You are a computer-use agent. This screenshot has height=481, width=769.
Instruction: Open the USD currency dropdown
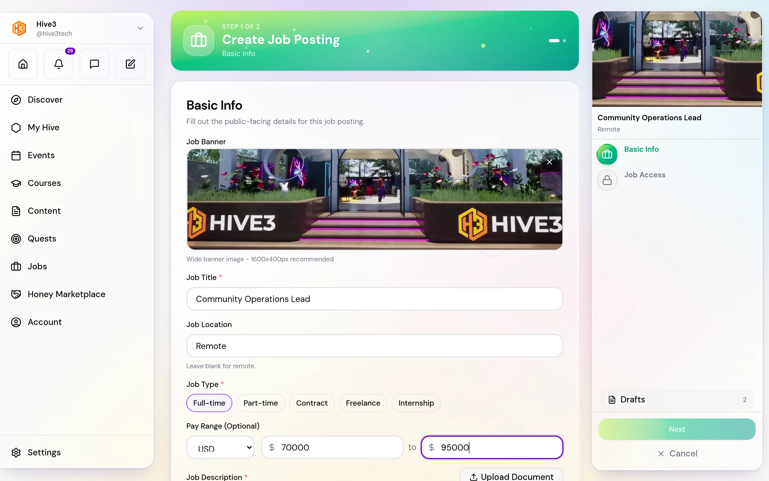click(220, 448)
